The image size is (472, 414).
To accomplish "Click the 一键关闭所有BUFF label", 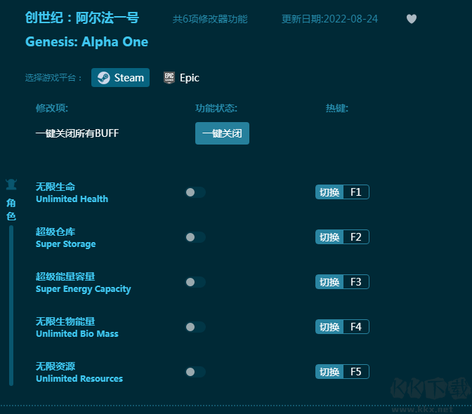I will coord(77,133).
